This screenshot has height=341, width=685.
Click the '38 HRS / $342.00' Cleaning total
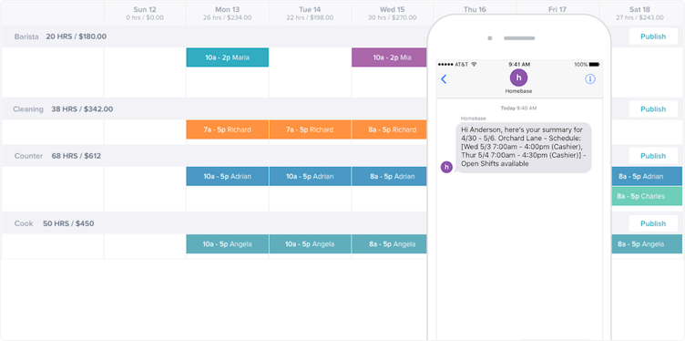(x=82, y=108)
